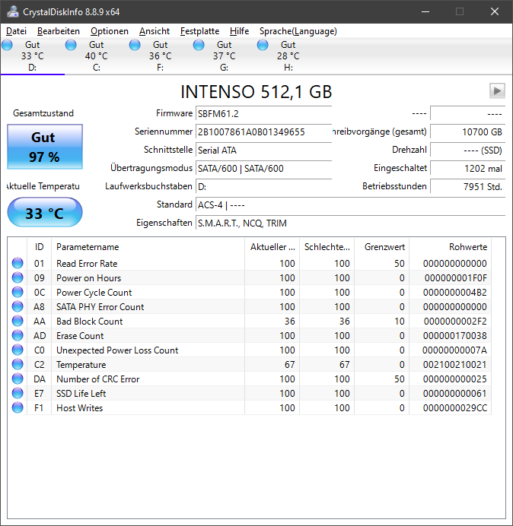Click CrystalDiskInfo title bar app icon
Viewport: 513px width, 526px height.
pos(12,11)
